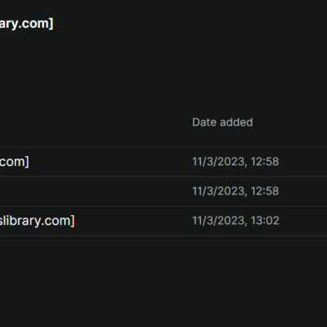Viewport: 327px width, 327px height.
Task: Click the time 12:58 in the second row
Action: tap(265, 191)
